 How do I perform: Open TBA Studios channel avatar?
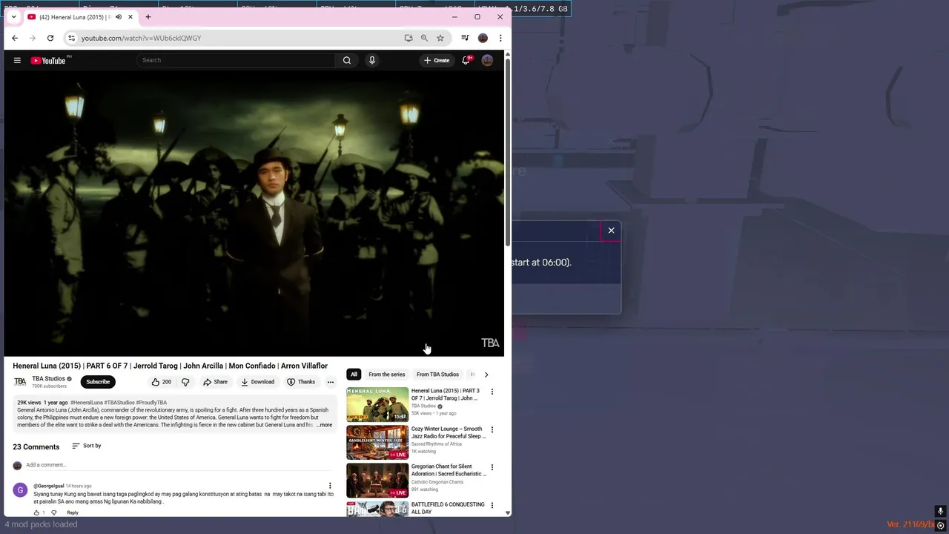click(x=20, y=382)
